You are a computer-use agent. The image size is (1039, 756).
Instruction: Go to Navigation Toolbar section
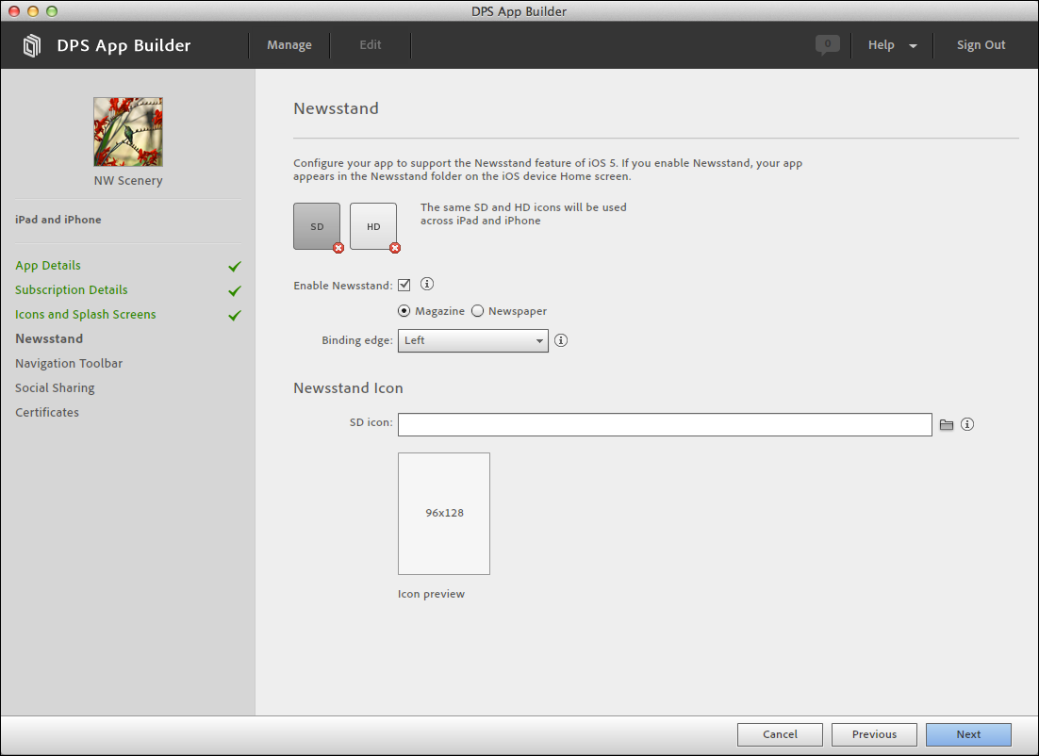pos(69,363)
